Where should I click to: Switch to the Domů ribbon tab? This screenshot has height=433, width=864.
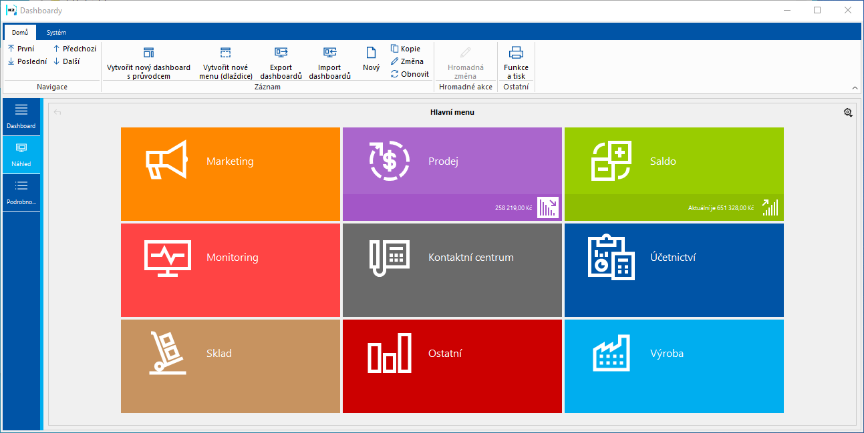click(19, 32)
